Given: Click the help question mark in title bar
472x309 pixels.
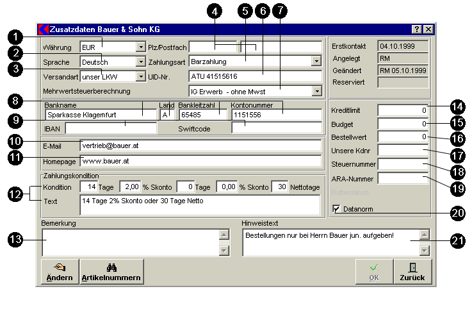Looking at the screenshot, I should 416,29.
